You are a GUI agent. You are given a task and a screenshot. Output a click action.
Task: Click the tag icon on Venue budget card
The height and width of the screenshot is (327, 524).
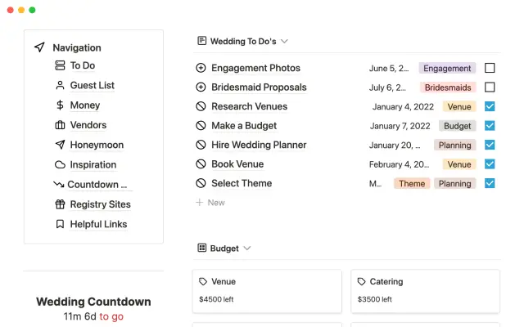(x=203, y=281)
